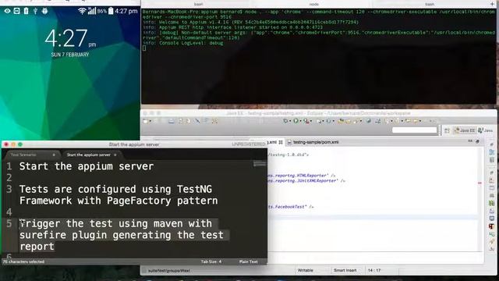Image resolution: width=499 pixels, height=281 pixels.
Task: Open the External Tools dropdown arrow in Eclipse
Action: (310, 122)
